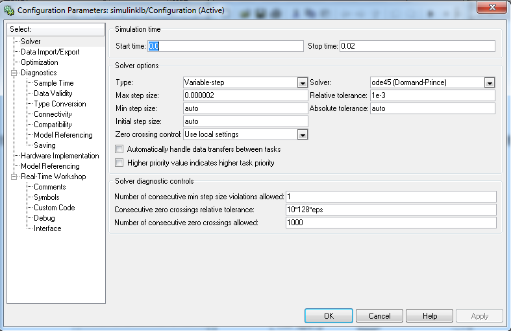Select the Real-Time Workshop entry
This screenshot has width=511, height=331.
(x=53, y=177)
